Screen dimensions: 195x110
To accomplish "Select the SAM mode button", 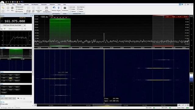I will point(10,75).
